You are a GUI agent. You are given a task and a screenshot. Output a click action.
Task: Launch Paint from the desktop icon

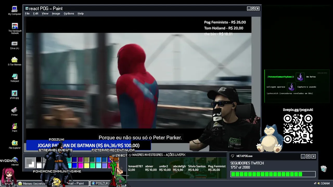coord(15,128)
